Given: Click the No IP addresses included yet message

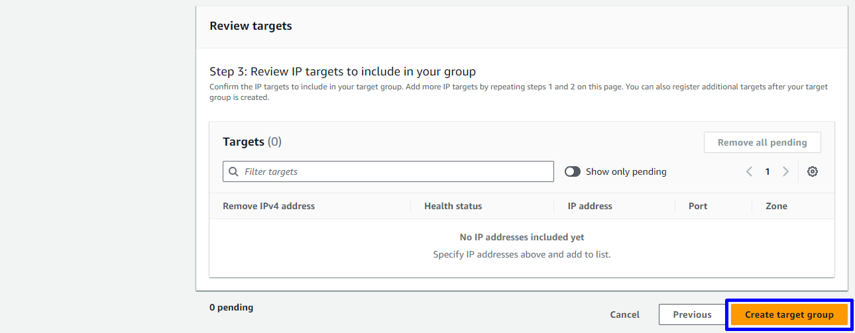Looking at the screenshot, I should pos(522,237).
